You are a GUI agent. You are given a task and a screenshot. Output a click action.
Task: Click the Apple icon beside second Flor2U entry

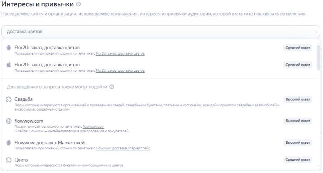pyautogui.click(x=9, y=65)
